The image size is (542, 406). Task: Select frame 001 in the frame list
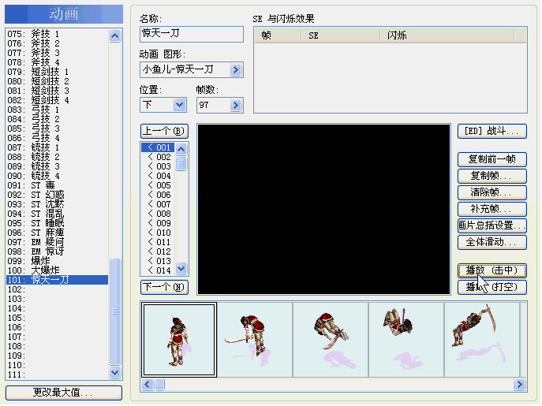(158, 147)
